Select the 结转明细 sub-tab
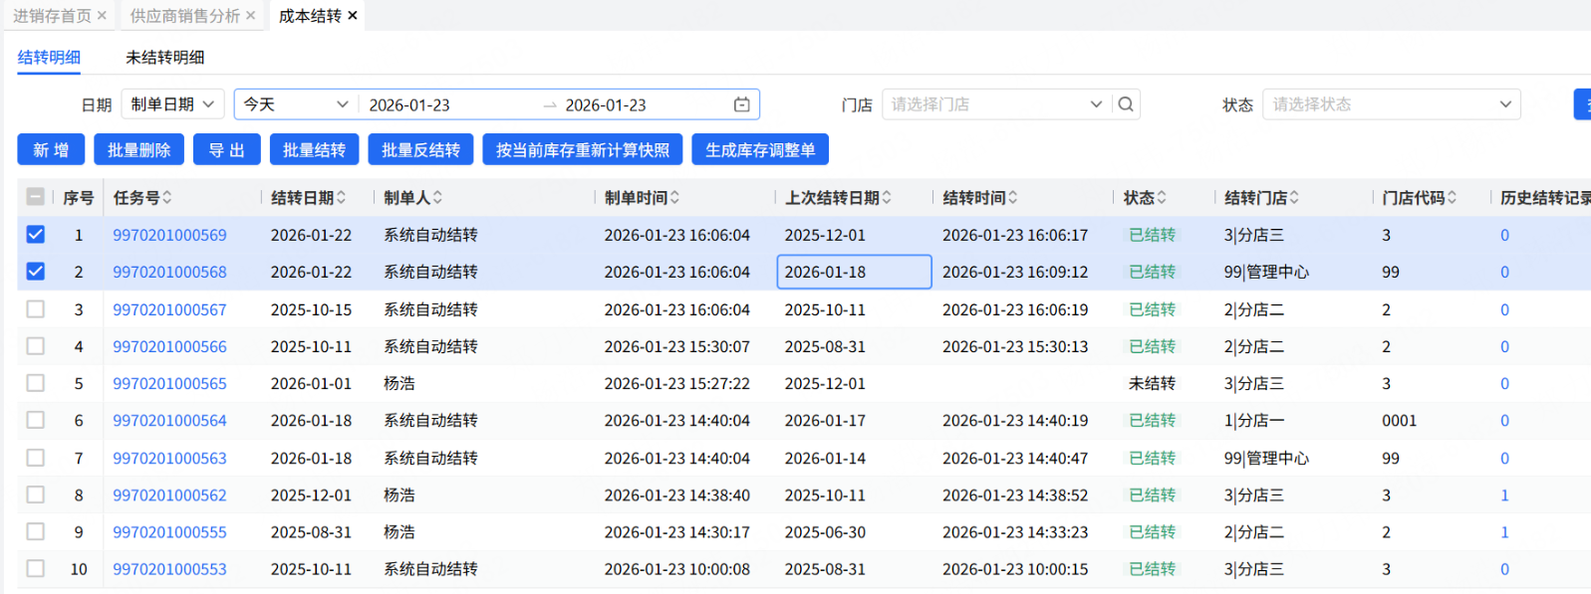Image resolution: width=1591 pixels, height=594 pixels. [49, 57]
